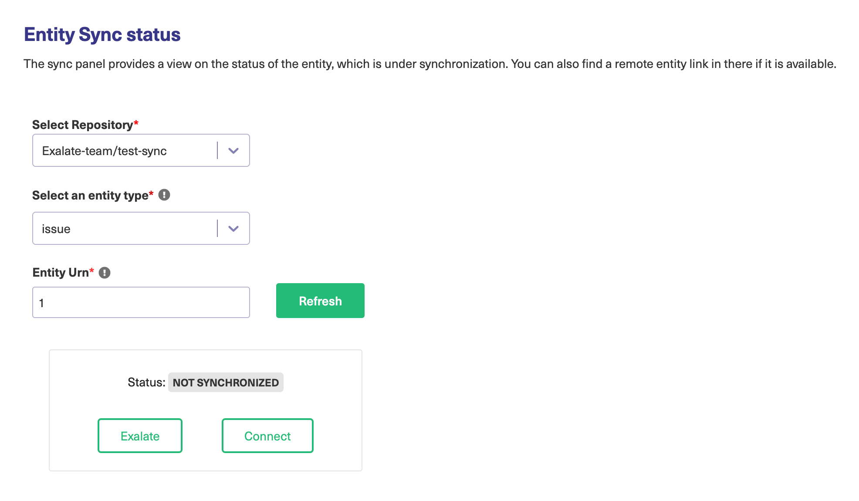
Task: Click the Entity Urn info icon
Action: (105, 273)
